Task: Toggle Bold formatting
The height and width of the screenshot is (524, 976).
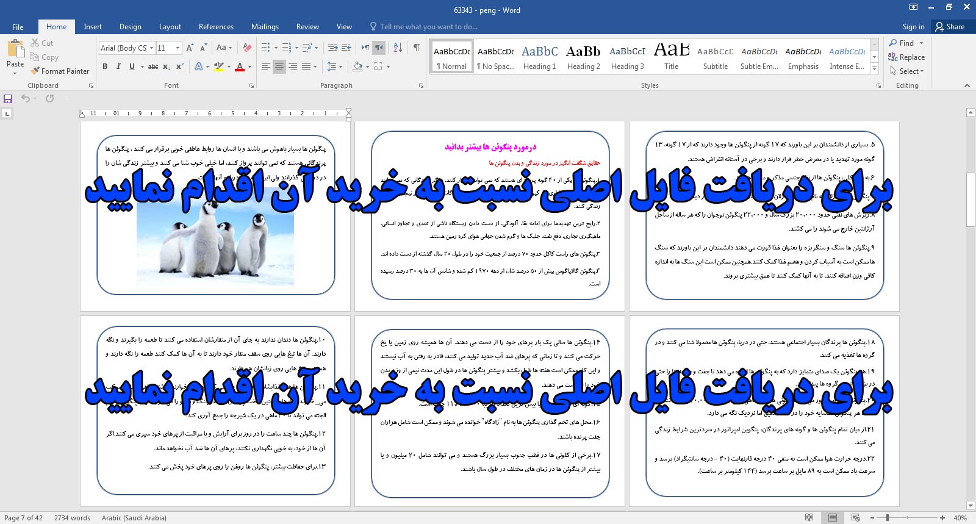Action: pyautogui.click(x=105, y=66)
